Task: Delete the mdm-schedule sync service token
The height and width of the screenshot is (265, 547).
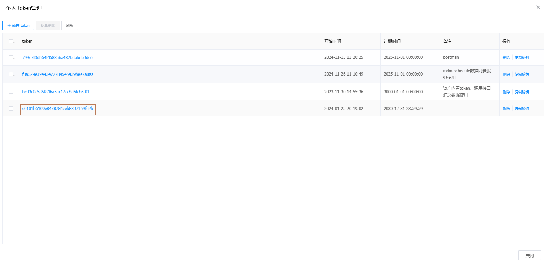Action: point(506,74)
